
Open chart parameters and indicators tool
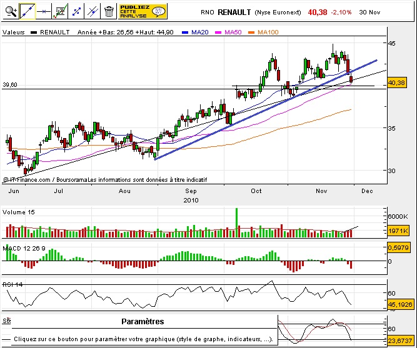(x=60, y=11)
